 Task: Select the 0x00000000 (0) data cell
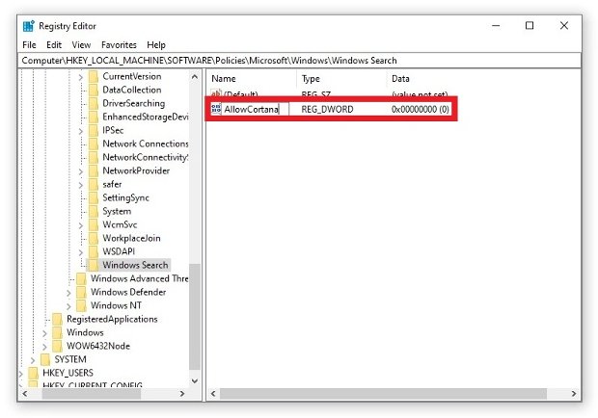click(x=421, y=109)
